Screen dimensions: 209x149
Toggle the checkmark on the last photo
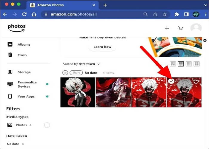coord(171,81)
